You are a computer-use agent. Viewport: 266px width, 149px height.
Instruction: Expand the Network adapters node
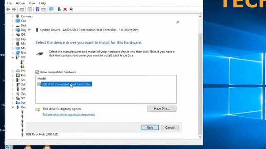(13, 53)
